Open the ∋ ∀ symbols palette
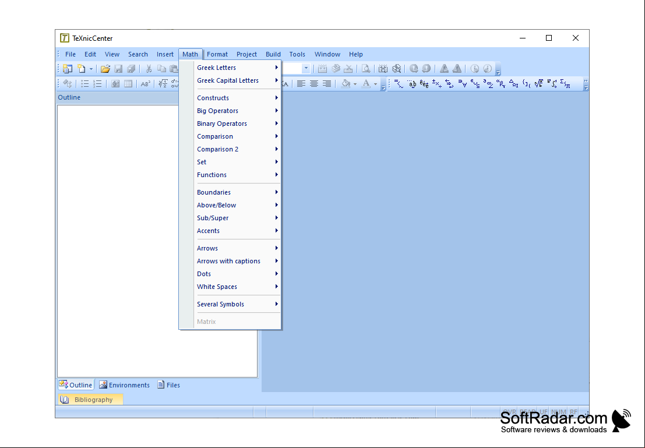The width and height of the screenshot is (645, 448). click(463, 84)
